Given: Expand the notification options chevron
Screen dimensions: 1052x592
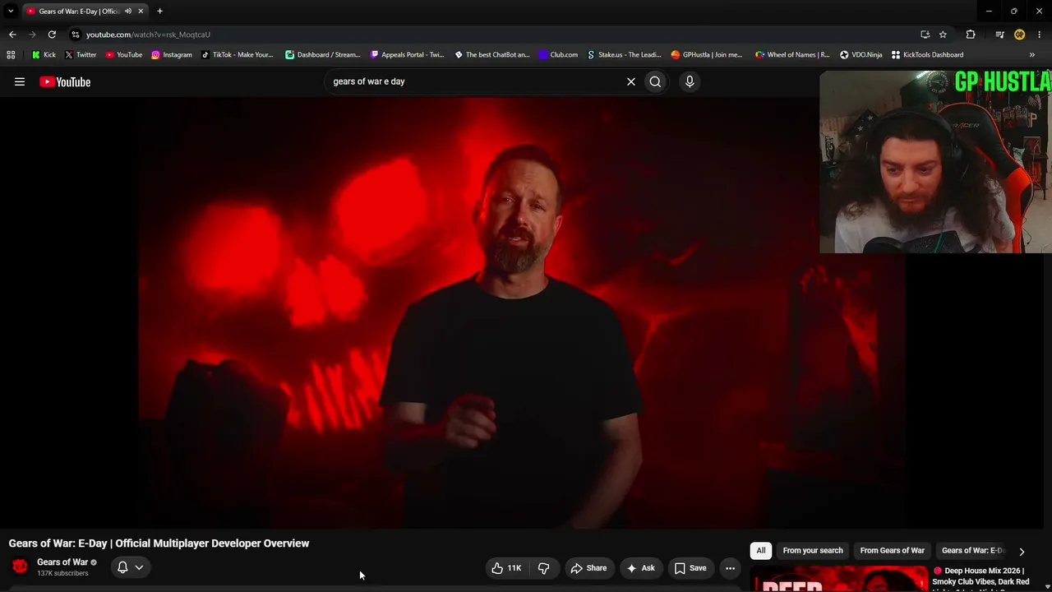Looking at the screenshot, I should [x=139, y=567].
